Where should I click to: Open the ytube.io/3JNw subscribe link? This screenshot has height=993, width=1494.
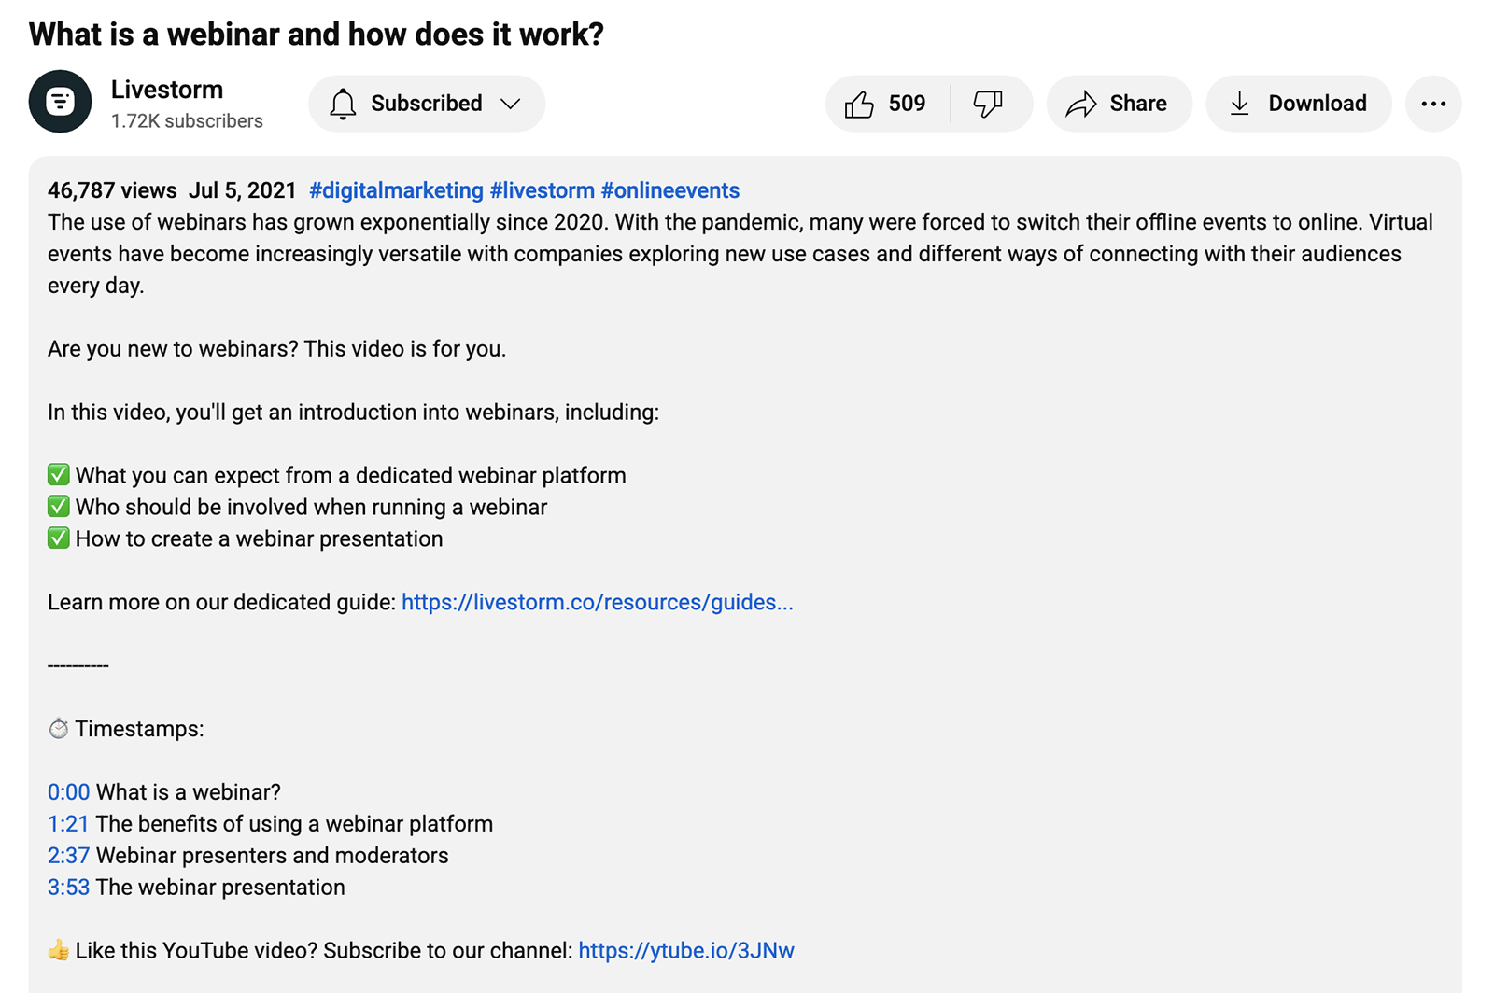[x=686, y=950]
